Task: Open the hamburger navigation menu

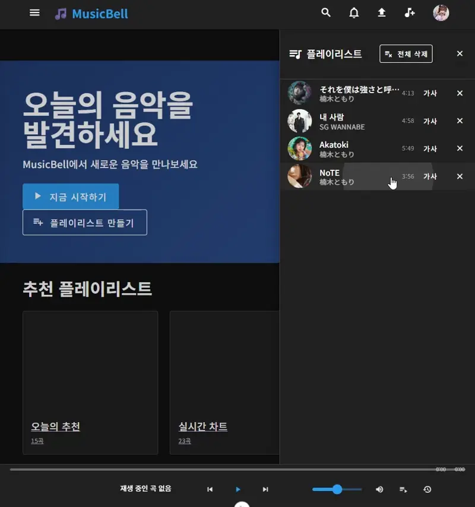Action: [34, 13]
